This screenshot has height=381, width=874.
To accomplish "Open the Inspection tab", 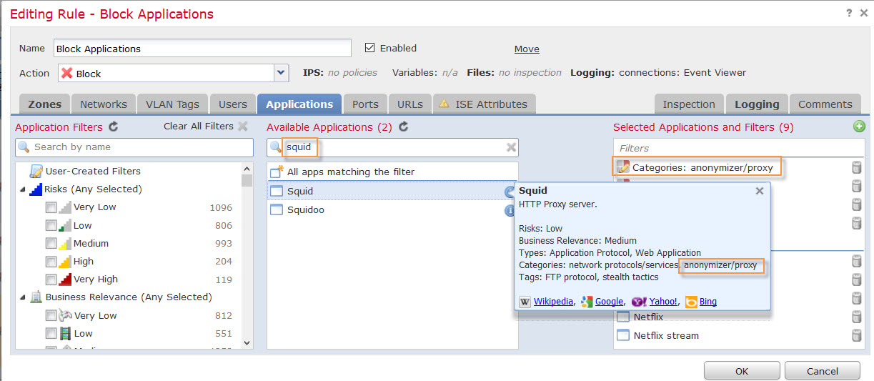I will click(x=689, y=104).
